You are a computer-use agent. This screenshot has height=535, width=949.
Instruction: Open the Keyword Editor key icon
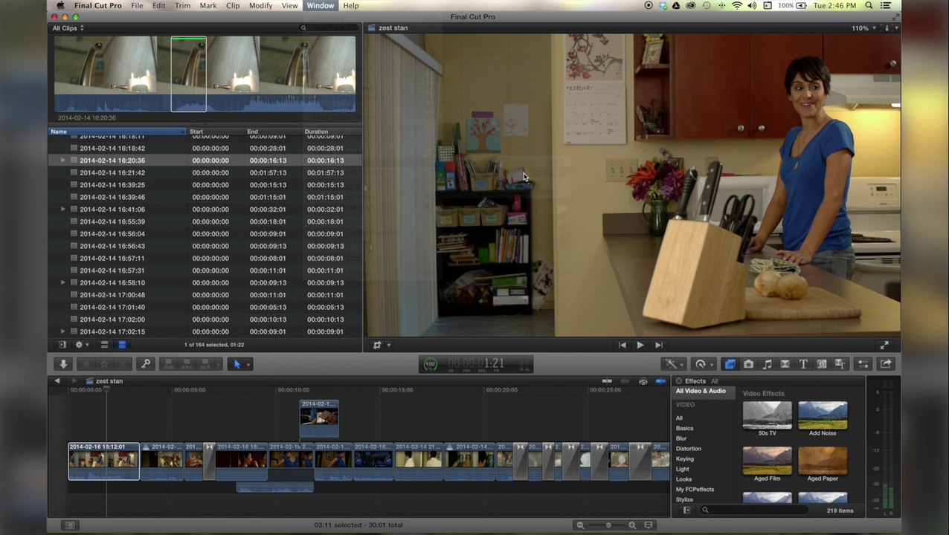pos(146,364)
